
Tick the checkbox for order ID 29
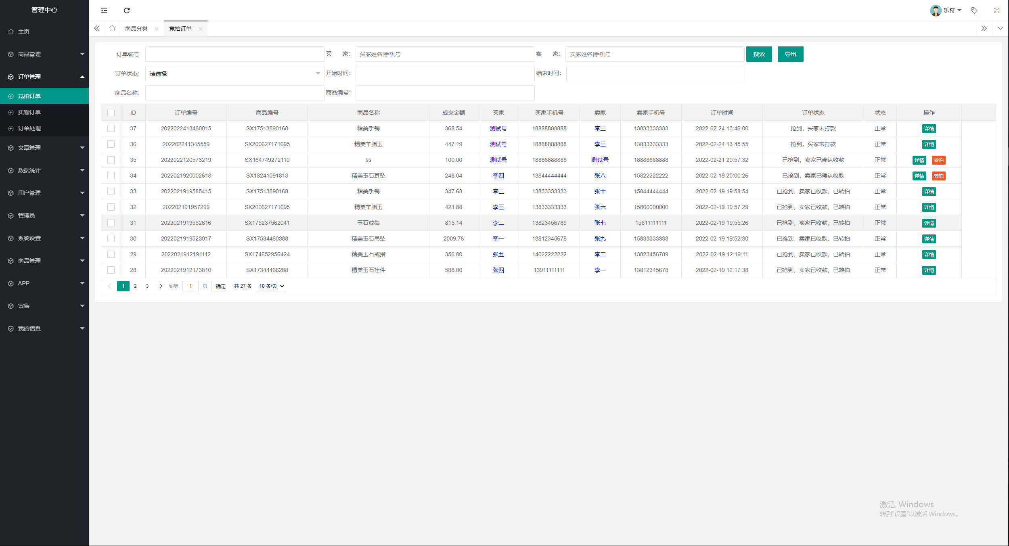(x=111, y=254)
